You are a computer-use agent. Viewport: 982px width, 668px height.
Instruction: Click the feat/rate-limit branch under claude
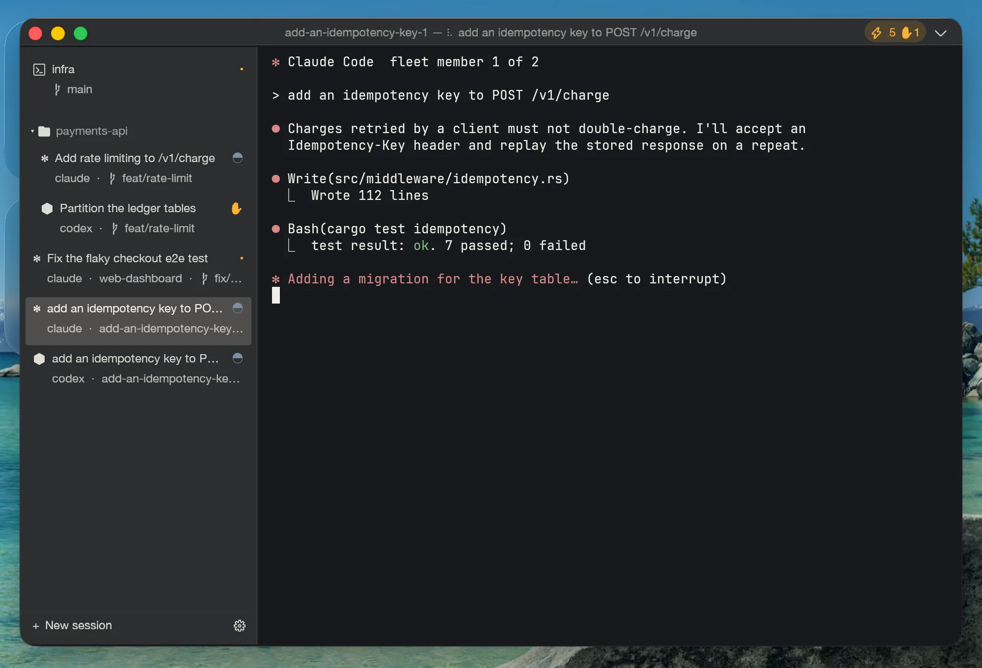(x=151, y=178)
